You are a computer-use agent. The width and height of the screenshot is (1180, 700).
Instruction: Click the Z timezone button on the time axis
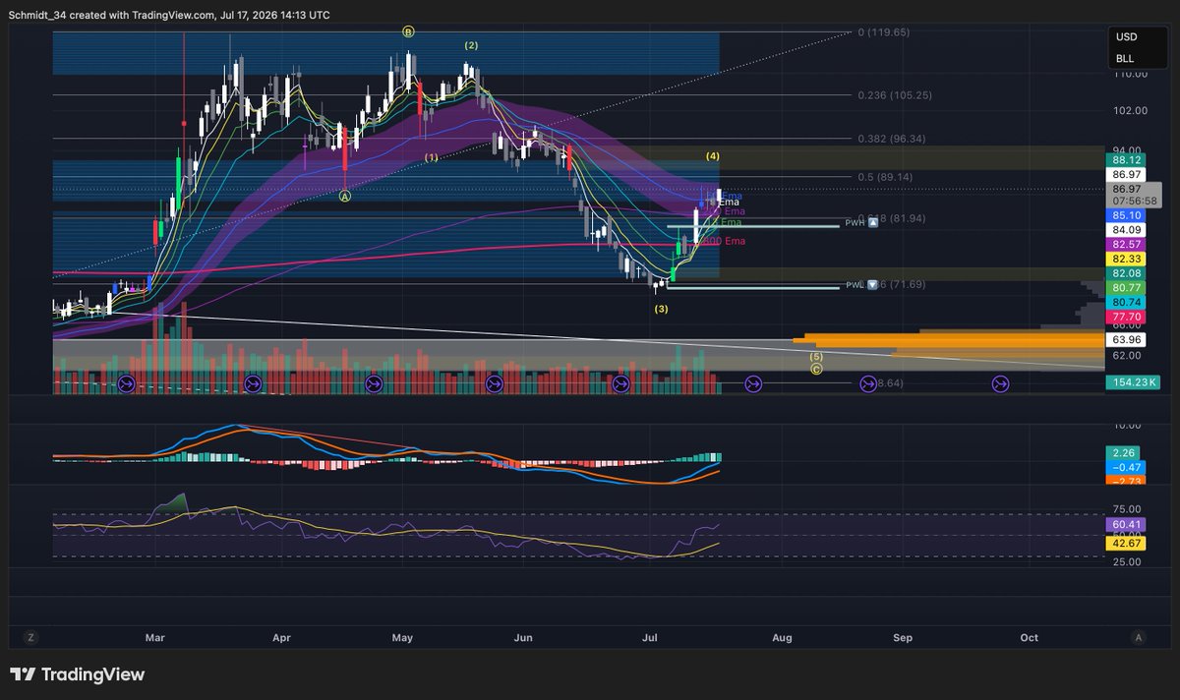tap(30, 637)
